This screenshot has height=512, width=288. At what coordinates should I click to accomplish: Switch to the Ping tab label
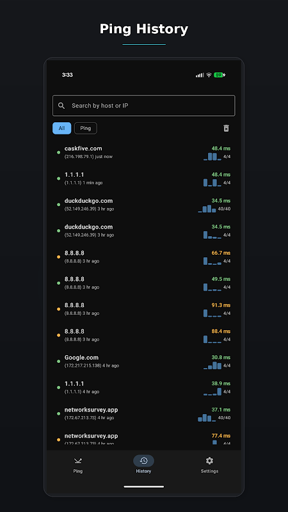coord(77,471)
